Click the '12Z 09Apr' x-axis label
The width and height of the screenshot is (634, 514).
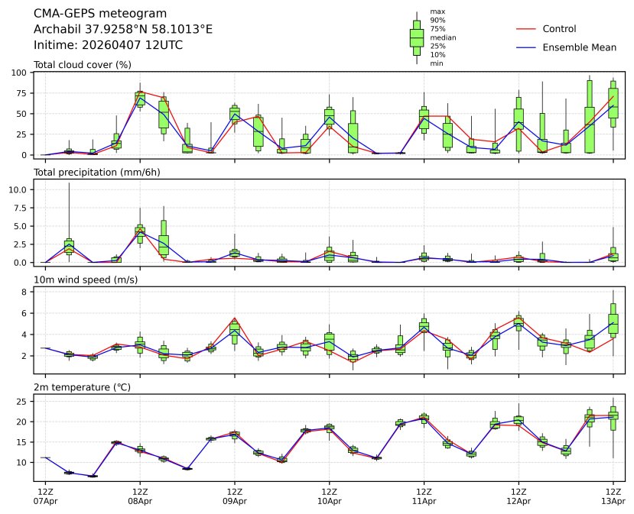pyautogui.click(x=235, y=496)
